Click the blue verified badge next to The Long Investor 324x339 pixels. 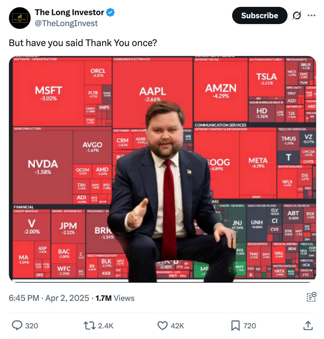[x=110, y=12]
